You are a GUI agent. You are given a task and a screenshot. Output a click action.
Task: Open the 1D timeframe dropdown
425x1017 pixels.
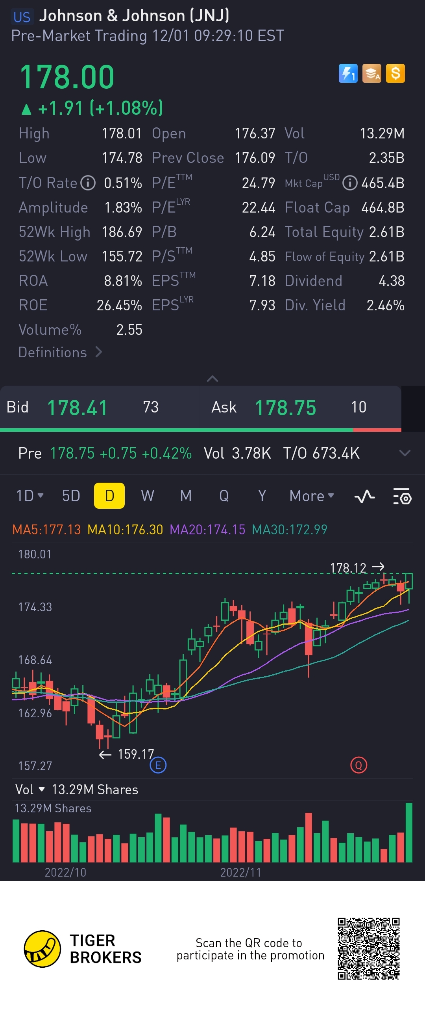pos(30,496)
